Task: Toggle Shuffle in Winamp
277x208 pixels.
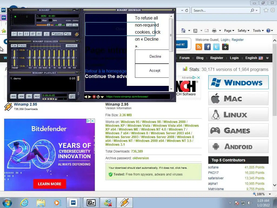Action: pyautogui.click(x=57, y=34)
